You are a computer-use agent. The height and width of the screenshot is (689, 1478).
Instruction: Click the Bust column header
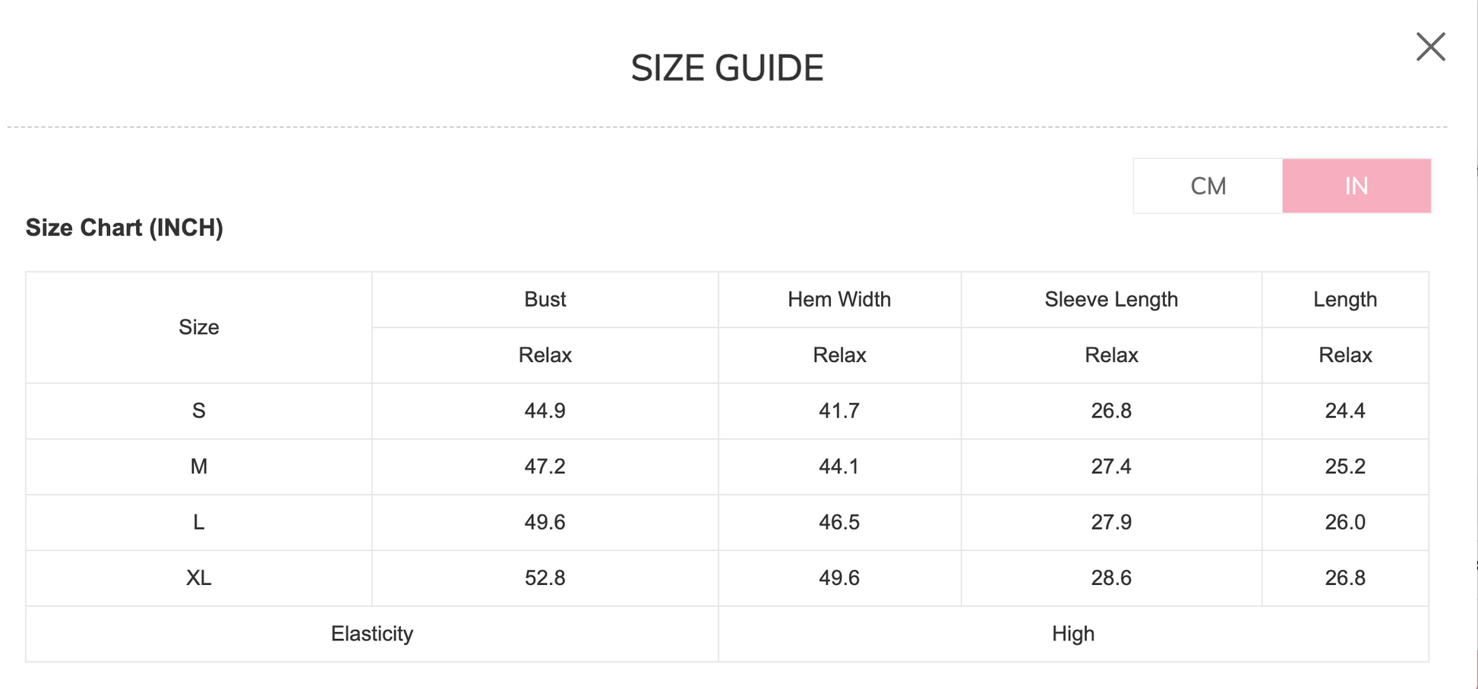click(545, 300)
